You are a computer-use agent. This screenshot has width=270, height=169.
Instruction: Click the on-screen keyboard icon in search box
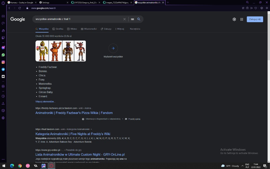132,19
